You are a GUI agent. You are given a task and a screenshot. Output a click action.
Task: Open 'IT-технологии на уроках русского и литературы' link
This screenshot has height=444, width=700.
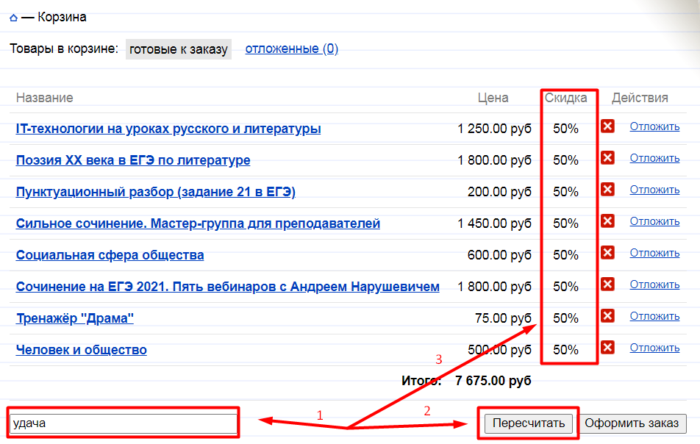[x=168, y=129]
